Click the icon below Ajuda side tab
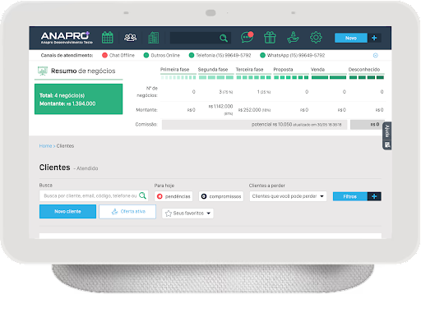The image size is (421, 317). point(387,145)
